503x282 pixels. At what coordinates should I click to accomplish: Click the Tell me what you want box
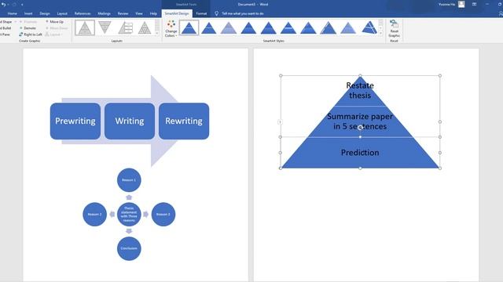[243, 13]
